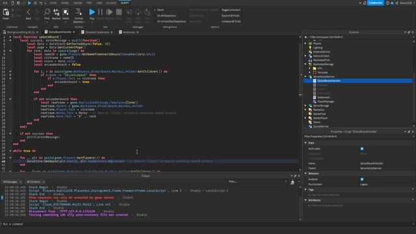
Task: Switch to the HOME ribbon tab
Action: pyautogui.click(x=53, y=3)
